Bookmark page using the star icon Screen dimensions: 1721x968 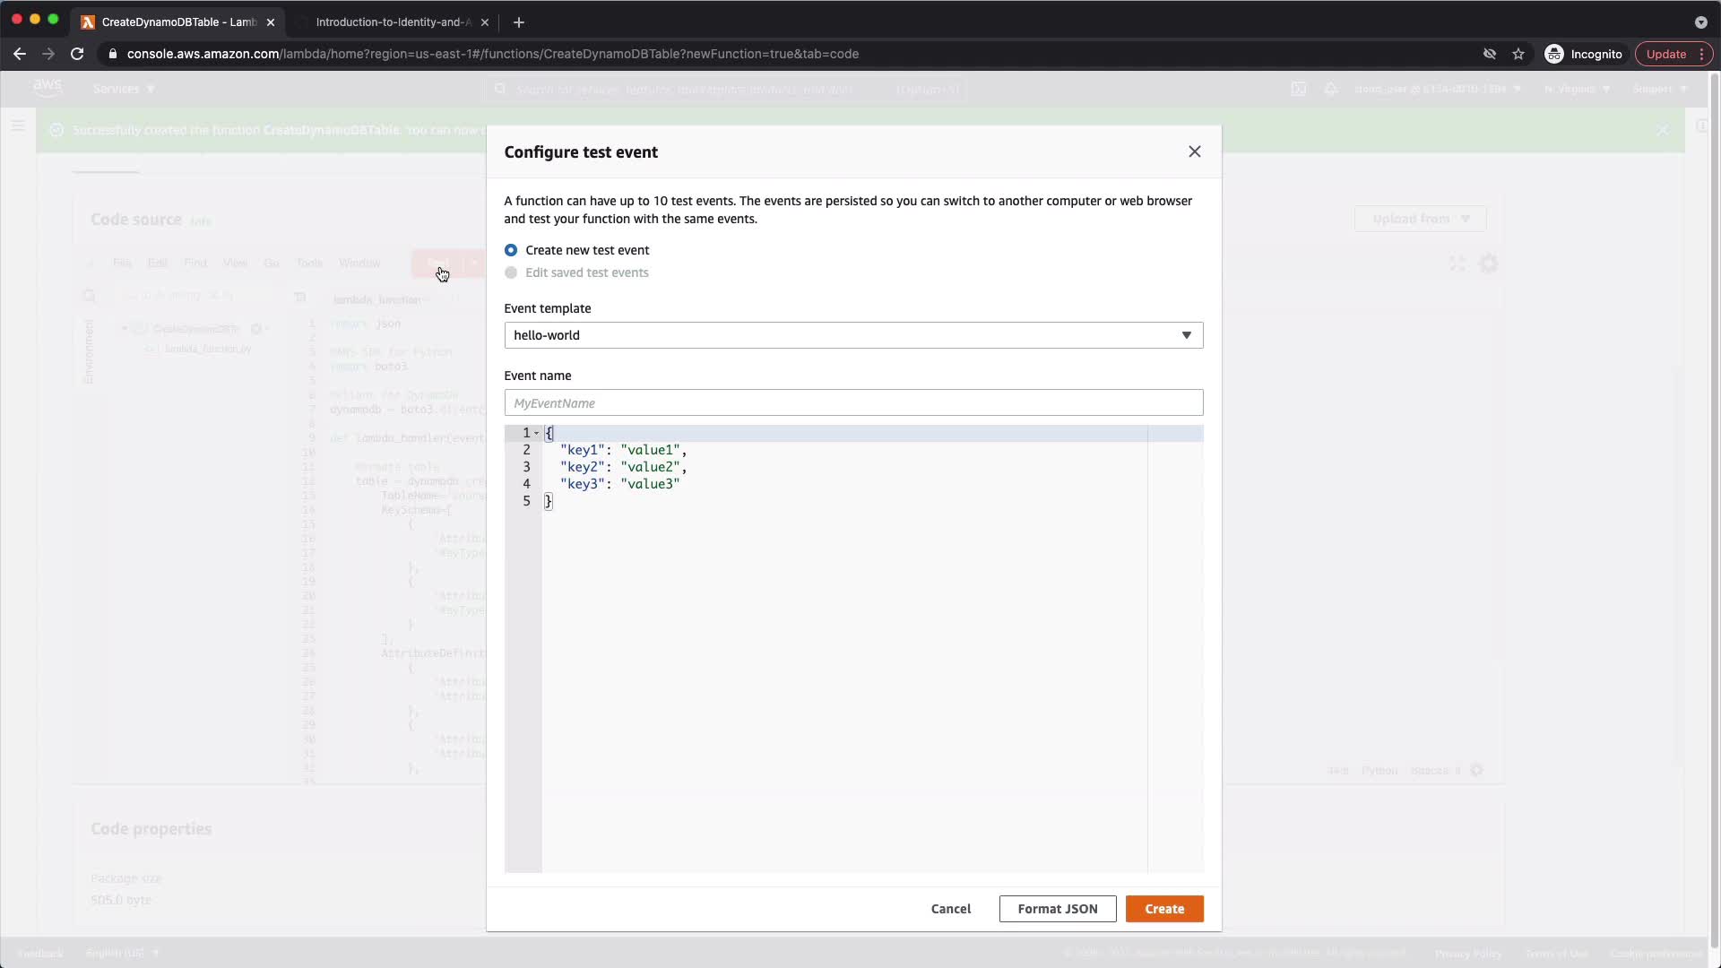1518,54
